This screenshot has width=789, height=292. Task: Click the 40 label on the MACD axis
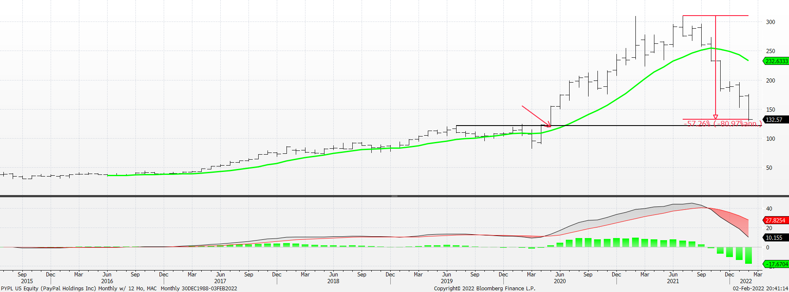point(769,209)
